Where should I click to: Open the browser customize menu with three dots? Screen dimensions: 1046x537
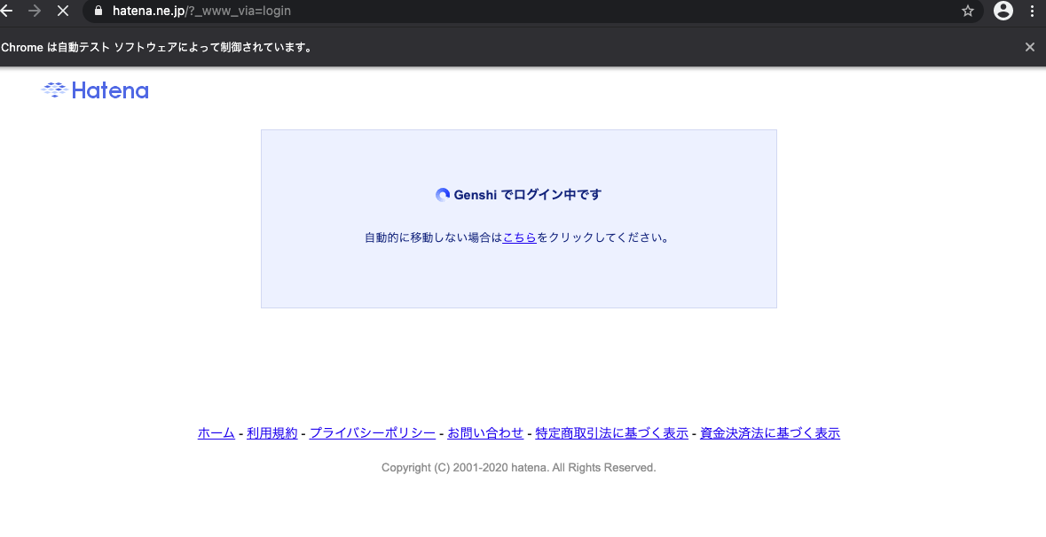coord(1032,12)
